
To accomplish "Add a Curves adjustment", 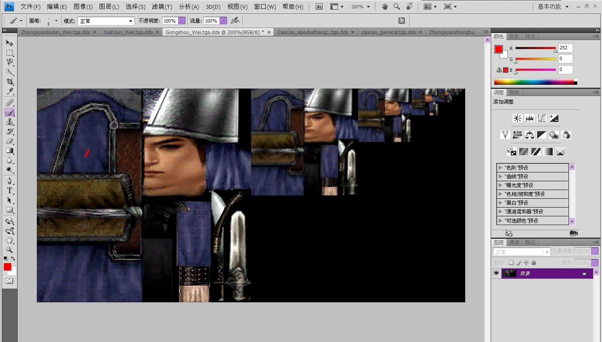I will coord(542,118).
